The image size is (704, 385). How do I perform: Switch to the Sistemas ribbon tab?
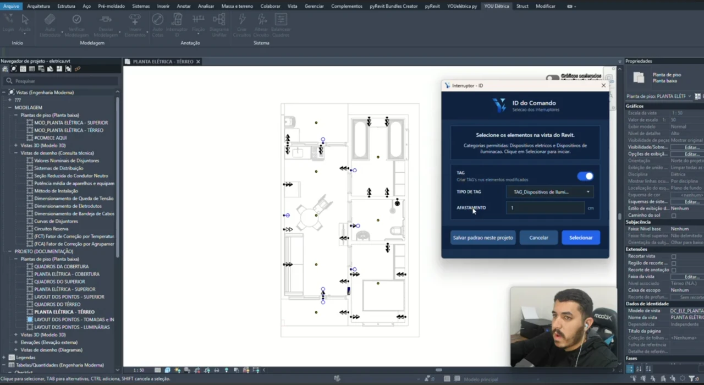pos(141,6)
